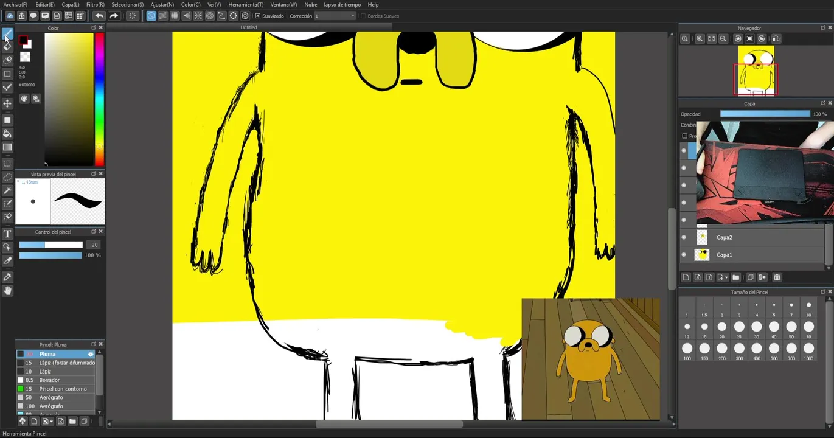
Task: Select the Text tool
Action: tap(7, 234)
